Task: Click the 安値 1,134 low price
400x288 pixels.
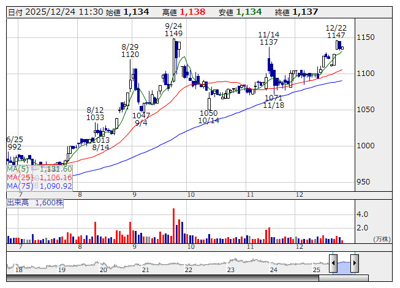Action: click(240, 12)
